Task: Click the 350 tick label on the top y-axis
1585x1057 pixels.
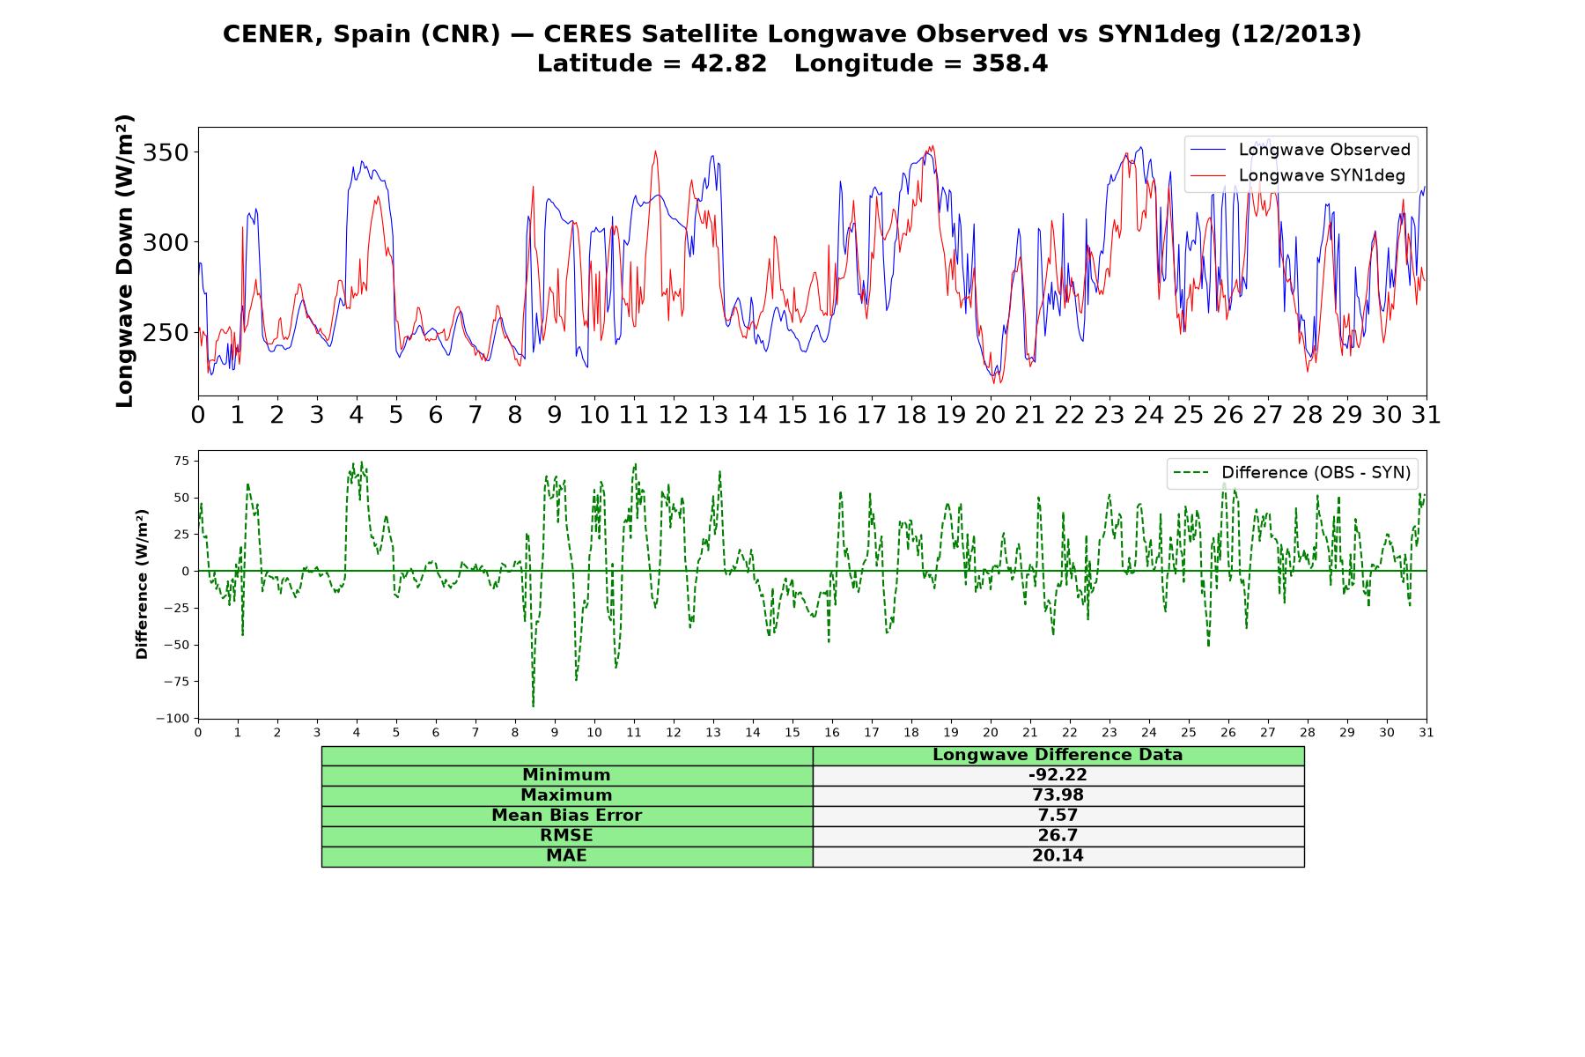Action: (x=166, y=153)
